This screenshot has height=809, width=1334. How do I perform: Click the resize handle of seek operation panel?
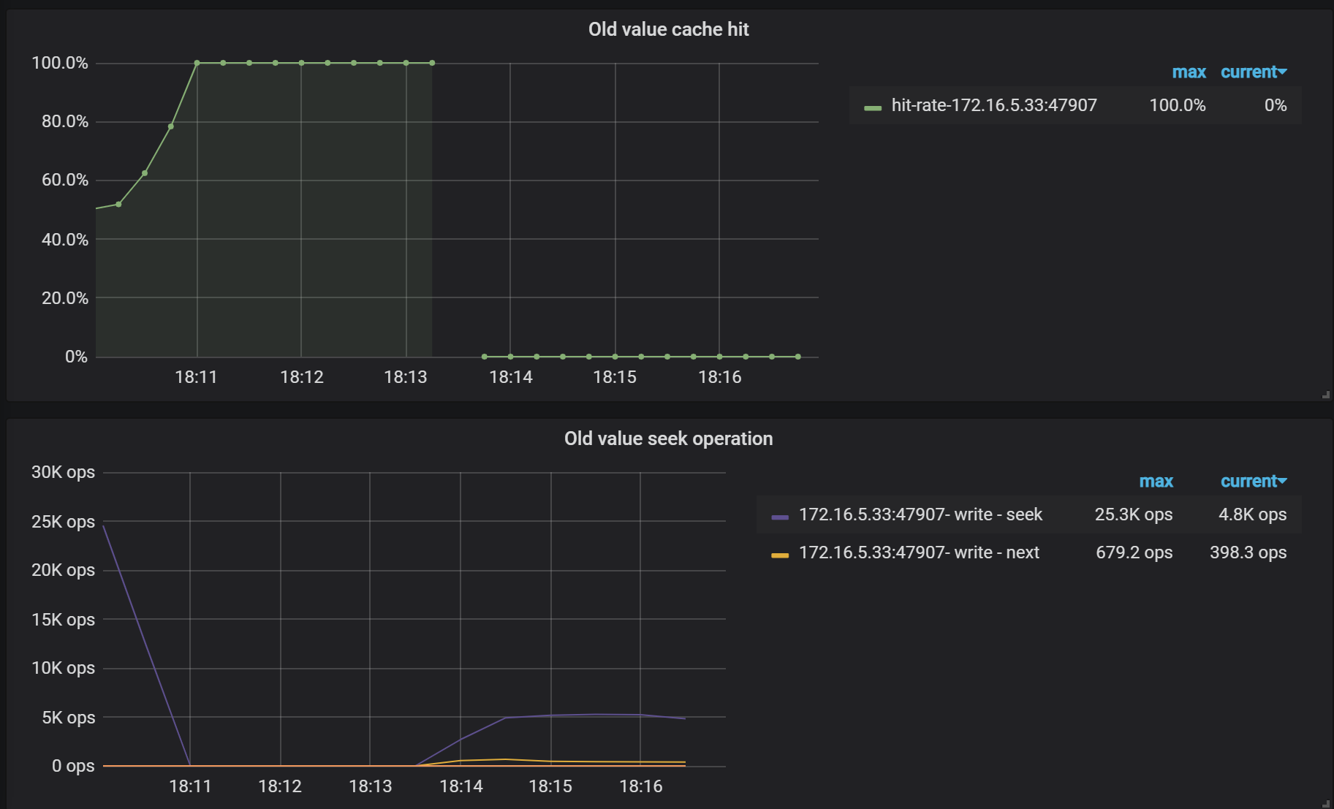(1324, 802)
